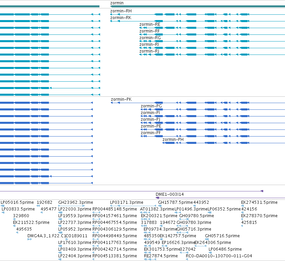The image size is (285, 261).
Task: Select the 424156 feature label
Action: point(249,209)
